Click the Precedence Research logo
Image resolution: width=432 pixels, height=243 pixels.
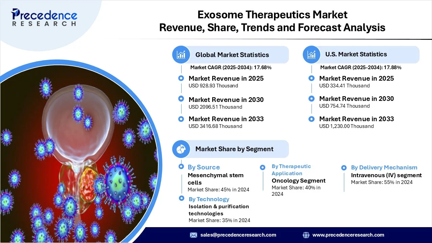click(x=44, y=18)
